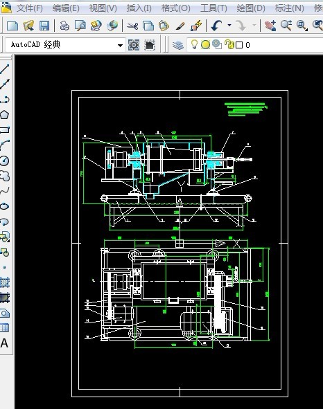Click the Table tool icon
Image resolution: width=323 pixels, height=409 pixels.
tap(5, 327)
